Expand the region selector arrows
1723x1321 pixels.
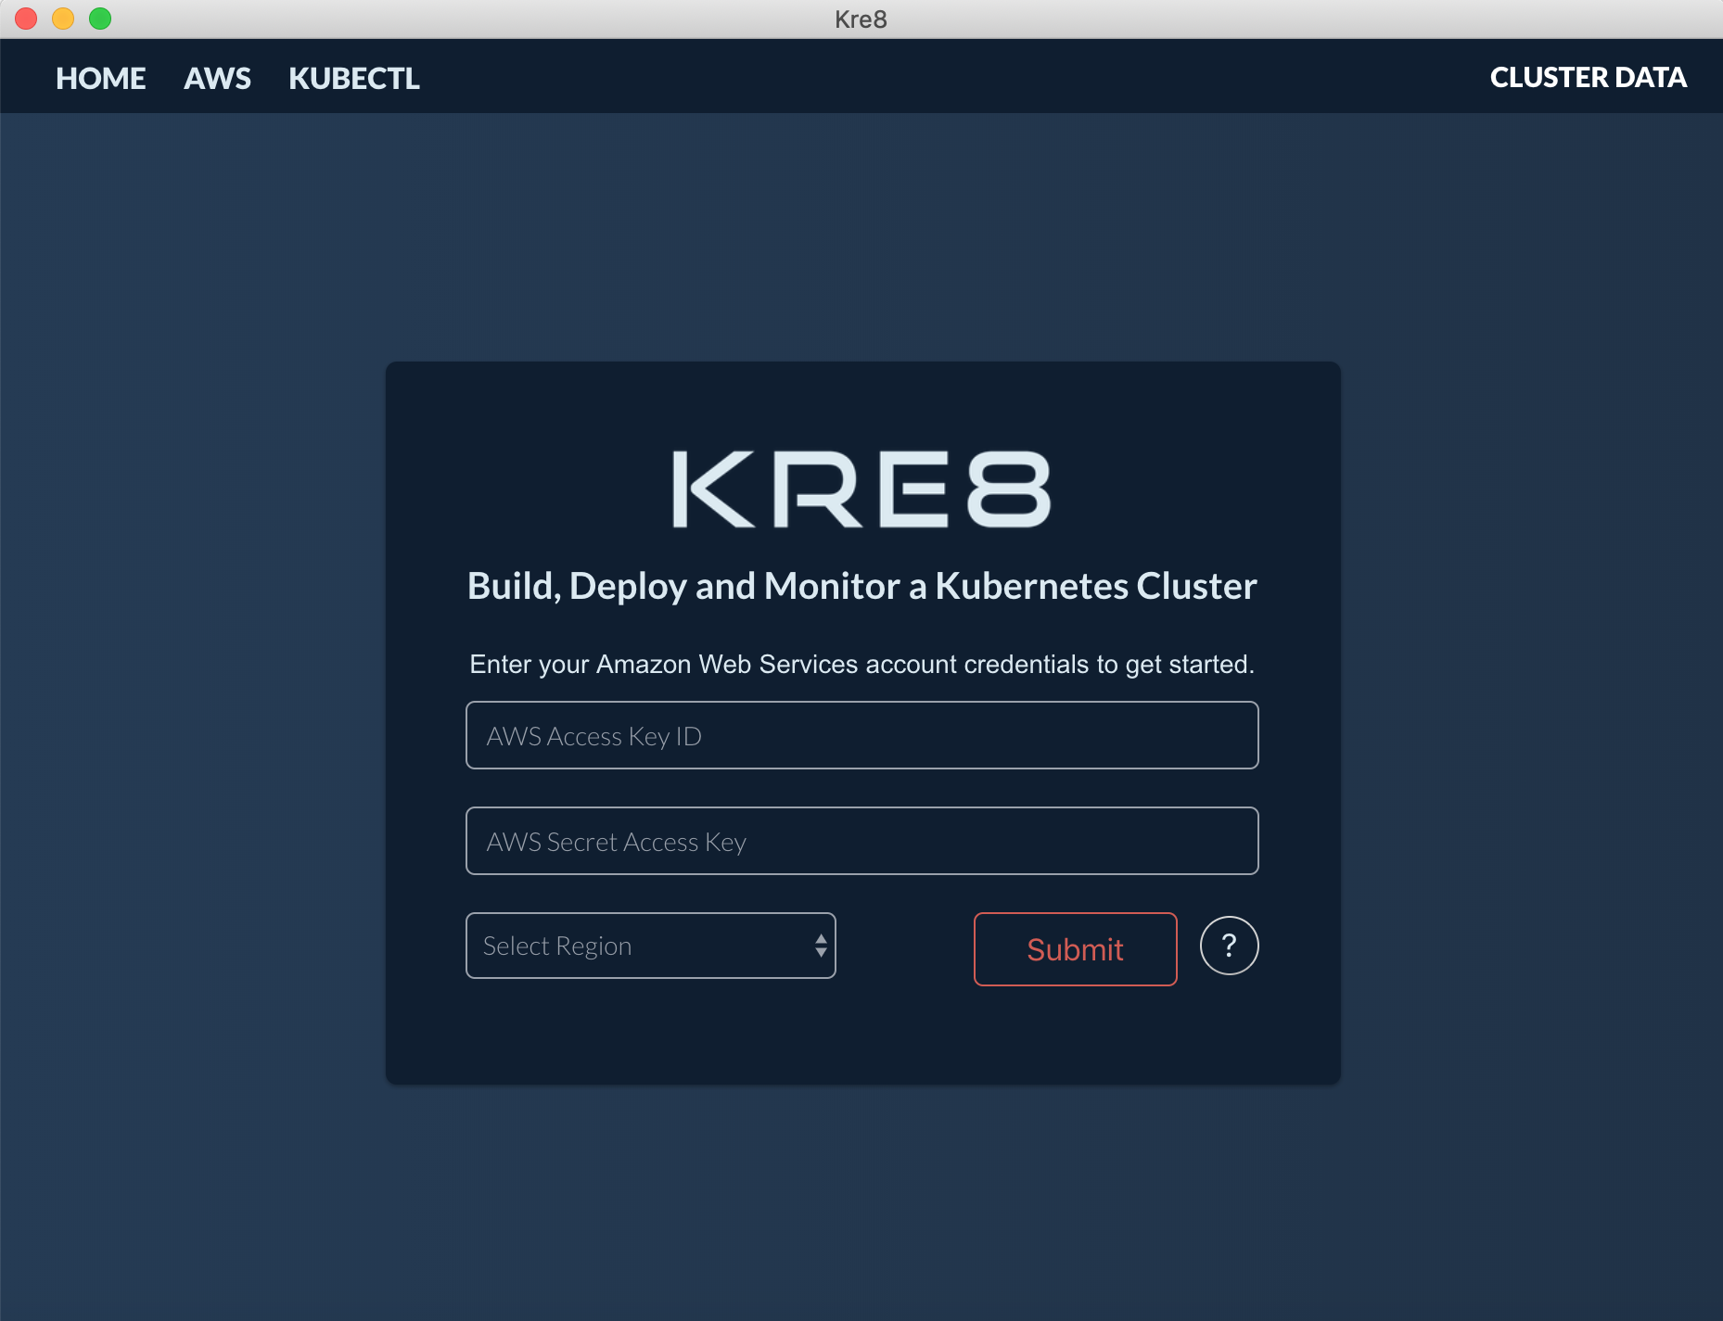pos(820,946)
